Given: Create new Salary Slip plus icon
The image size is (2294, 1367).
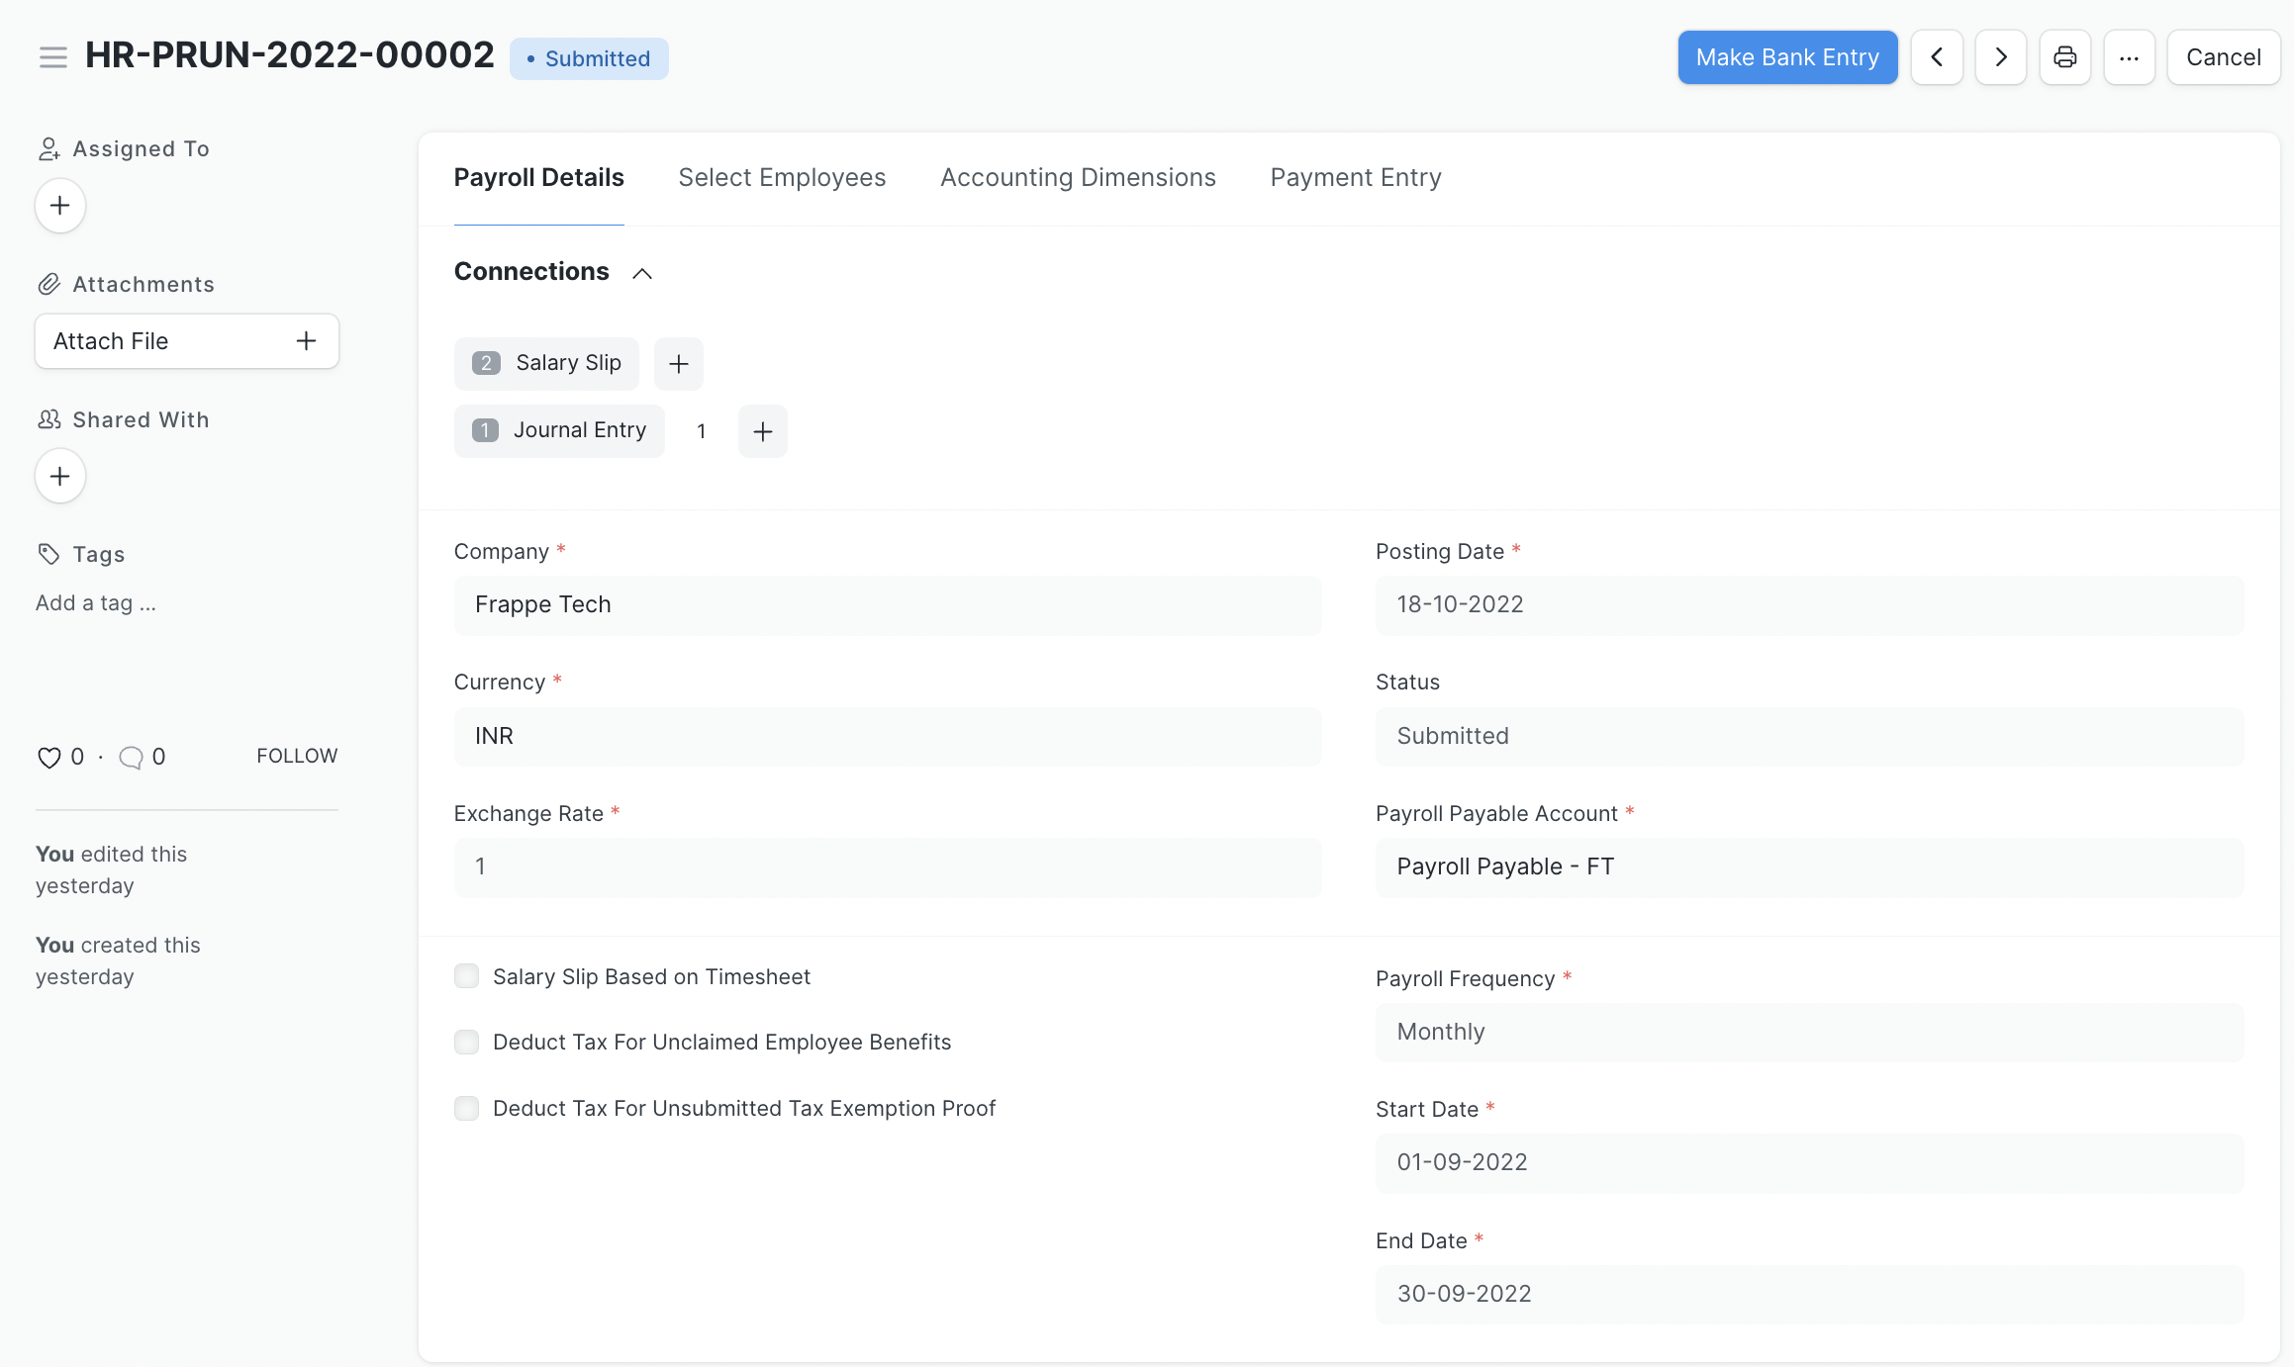Looking at the screenshot, I should [679, 364].
